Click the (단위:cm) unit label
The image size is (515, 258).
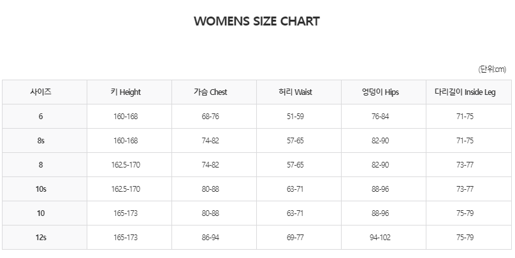tap(492, 69)
